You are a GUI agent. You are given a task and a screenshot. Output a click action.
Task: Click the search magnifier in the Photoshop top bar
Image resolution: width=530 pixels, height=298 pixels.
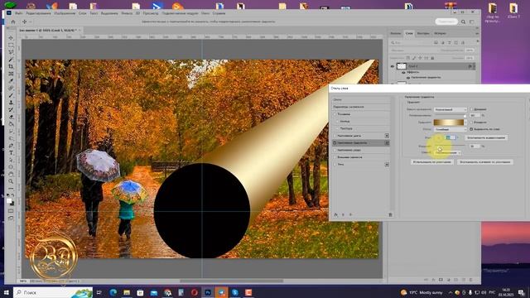464,22
